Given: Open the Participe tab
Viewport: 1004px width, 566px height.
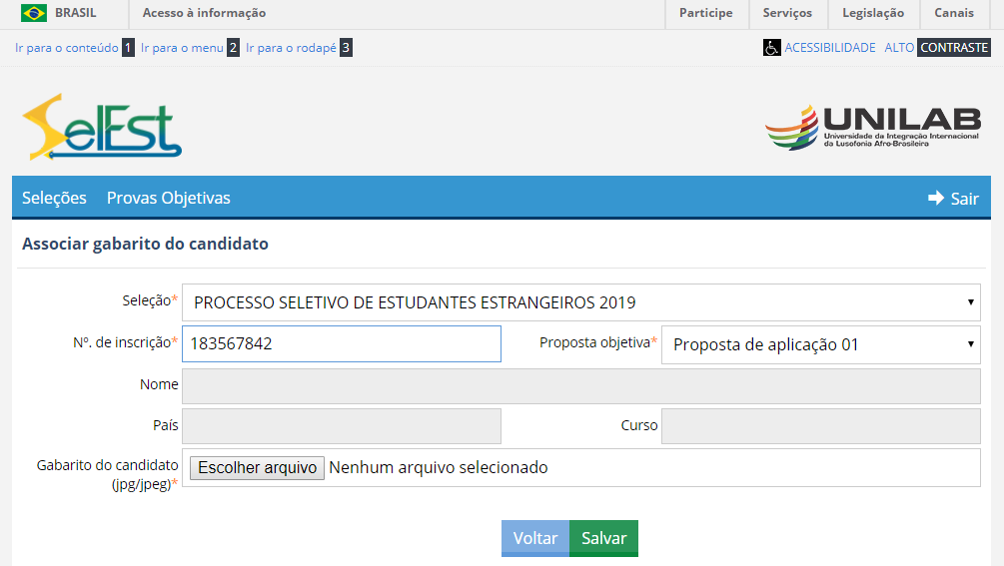Looking at the screenshot, I should 705,13.
